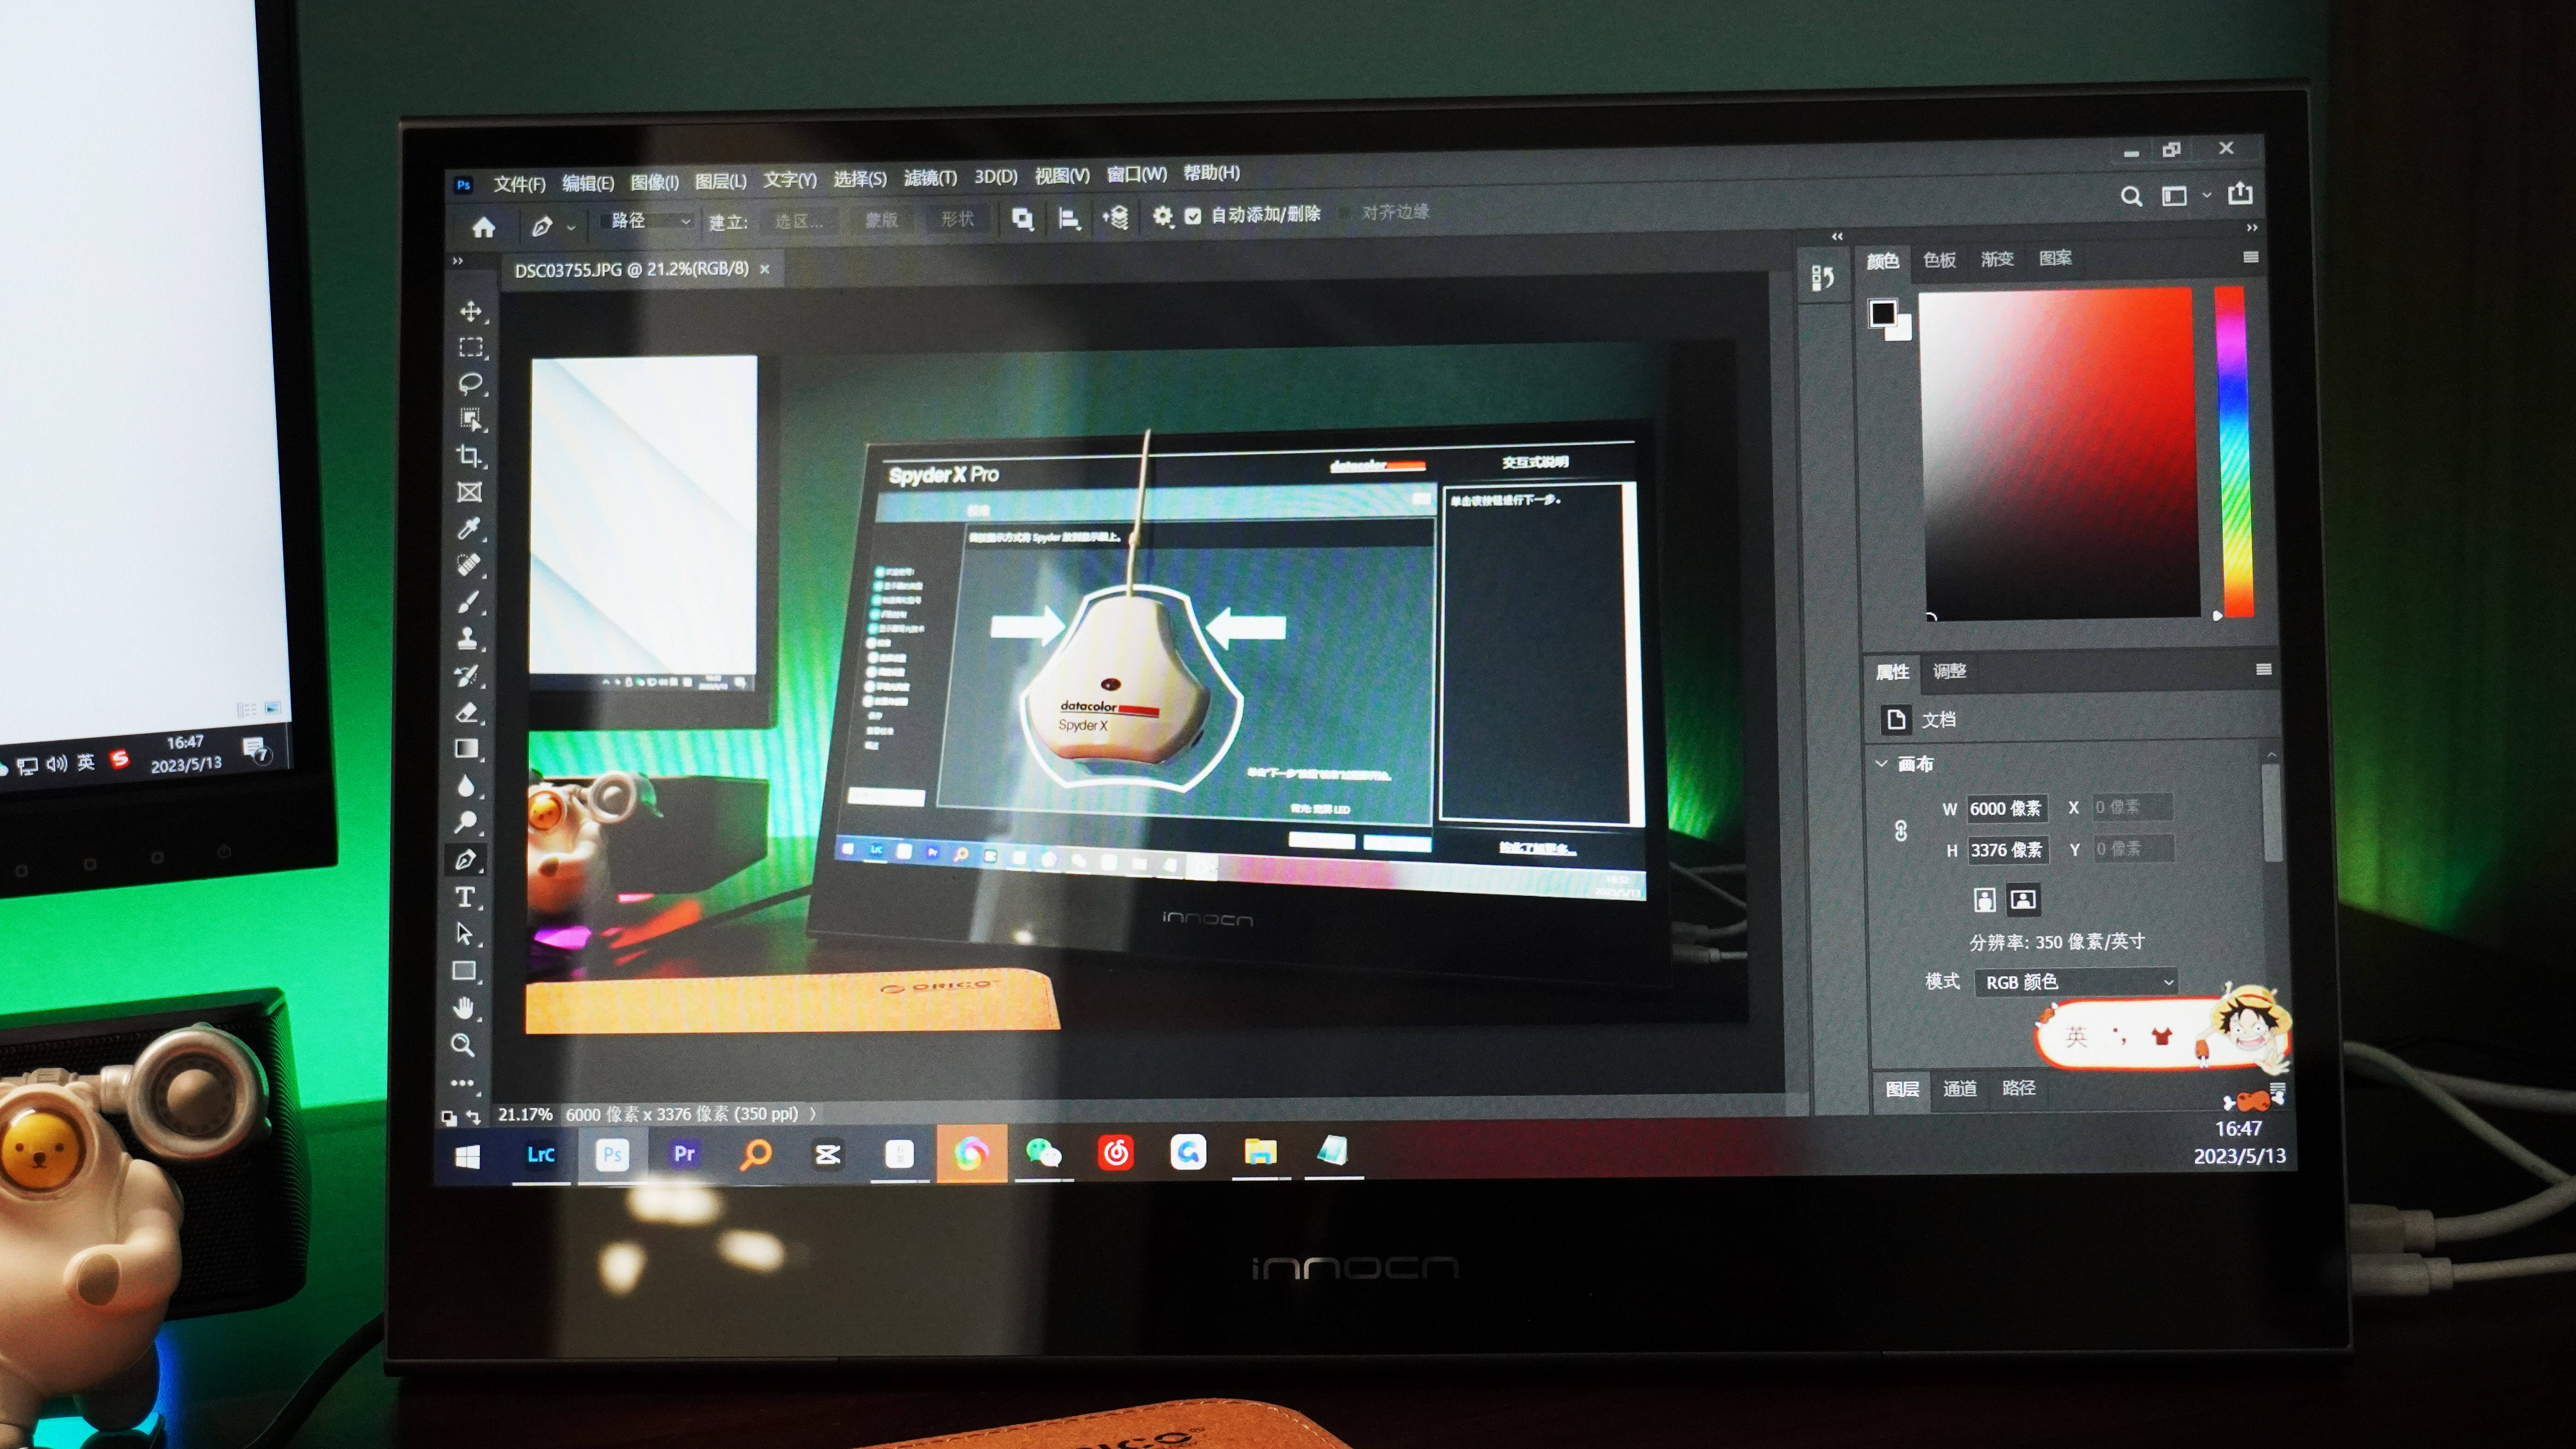Open the Edit Toolbar three-dots menu

(x=462, y=1082)
